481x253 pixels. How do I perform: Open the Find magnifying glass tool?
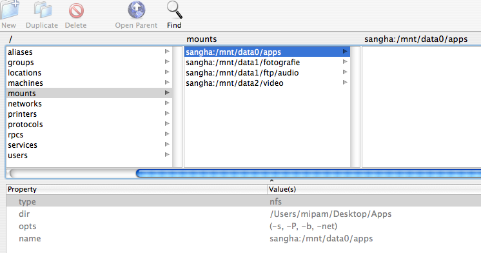[174, 10]
